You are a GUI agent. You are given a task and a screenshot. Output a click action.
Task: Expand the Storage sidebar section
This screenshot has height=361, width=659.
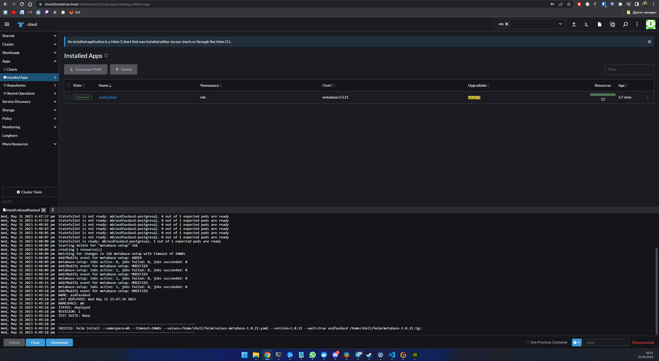pos(29,110)
